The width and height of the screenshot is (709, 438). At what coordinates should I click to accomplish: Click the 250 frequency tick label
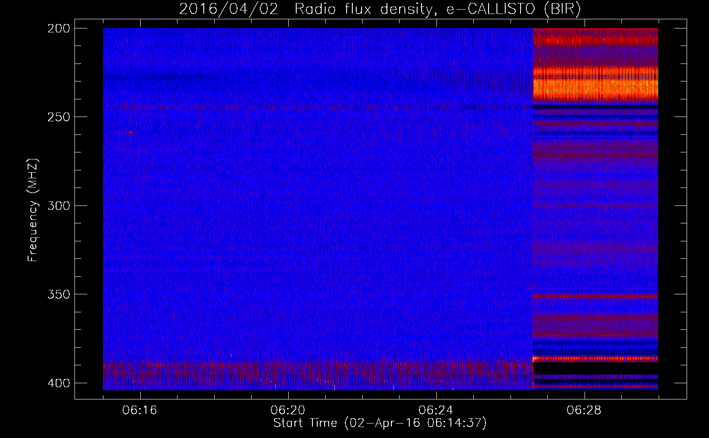(x=59, y=117)
